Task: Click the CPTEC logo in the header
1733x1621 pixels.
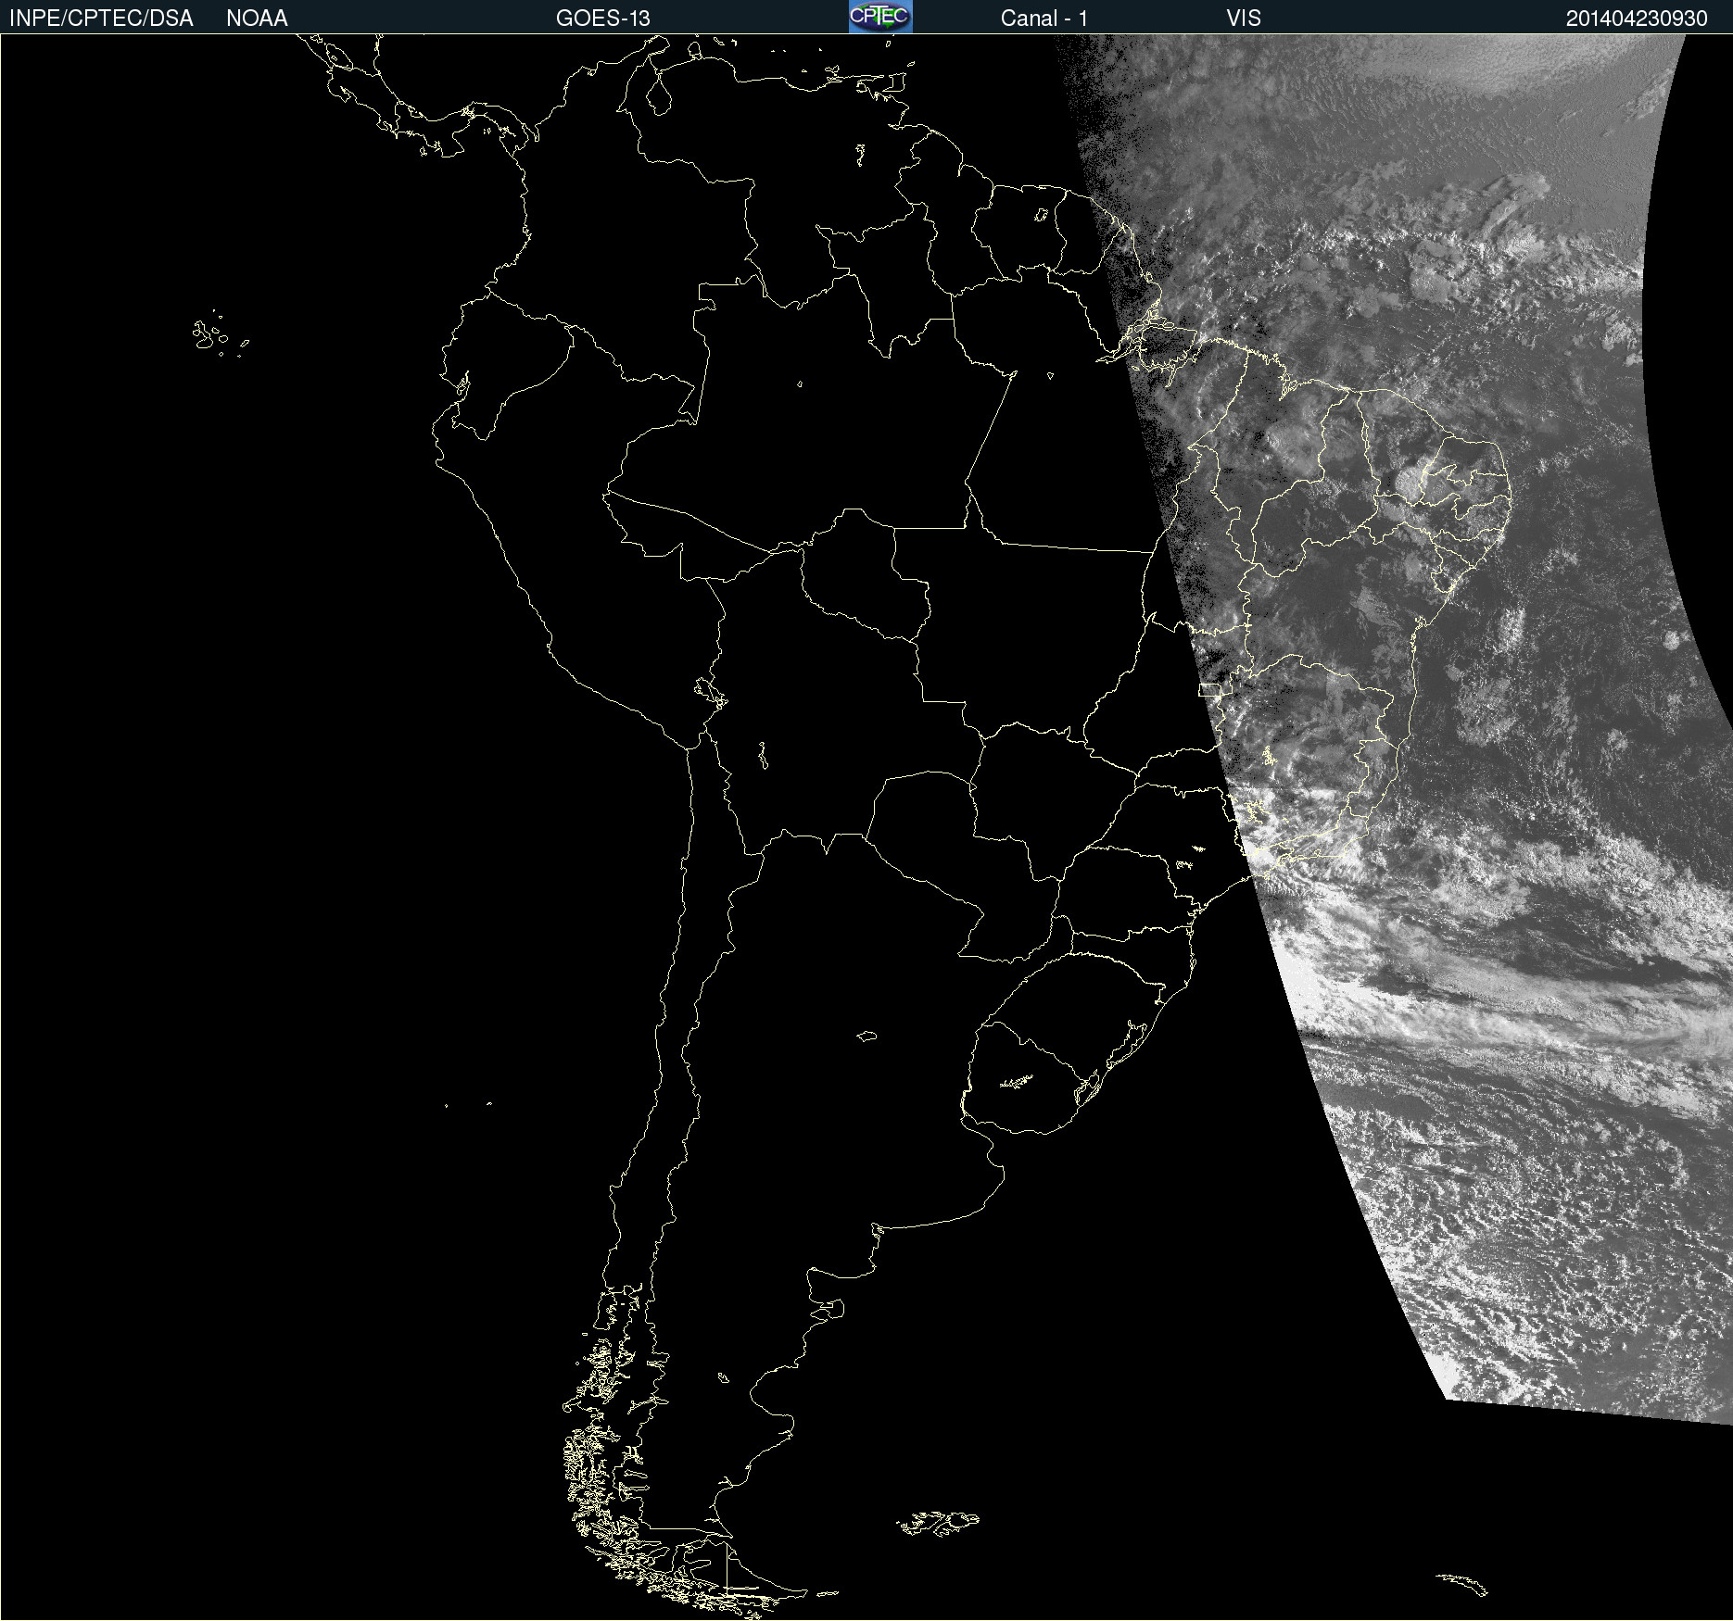Action: [879, 17]
